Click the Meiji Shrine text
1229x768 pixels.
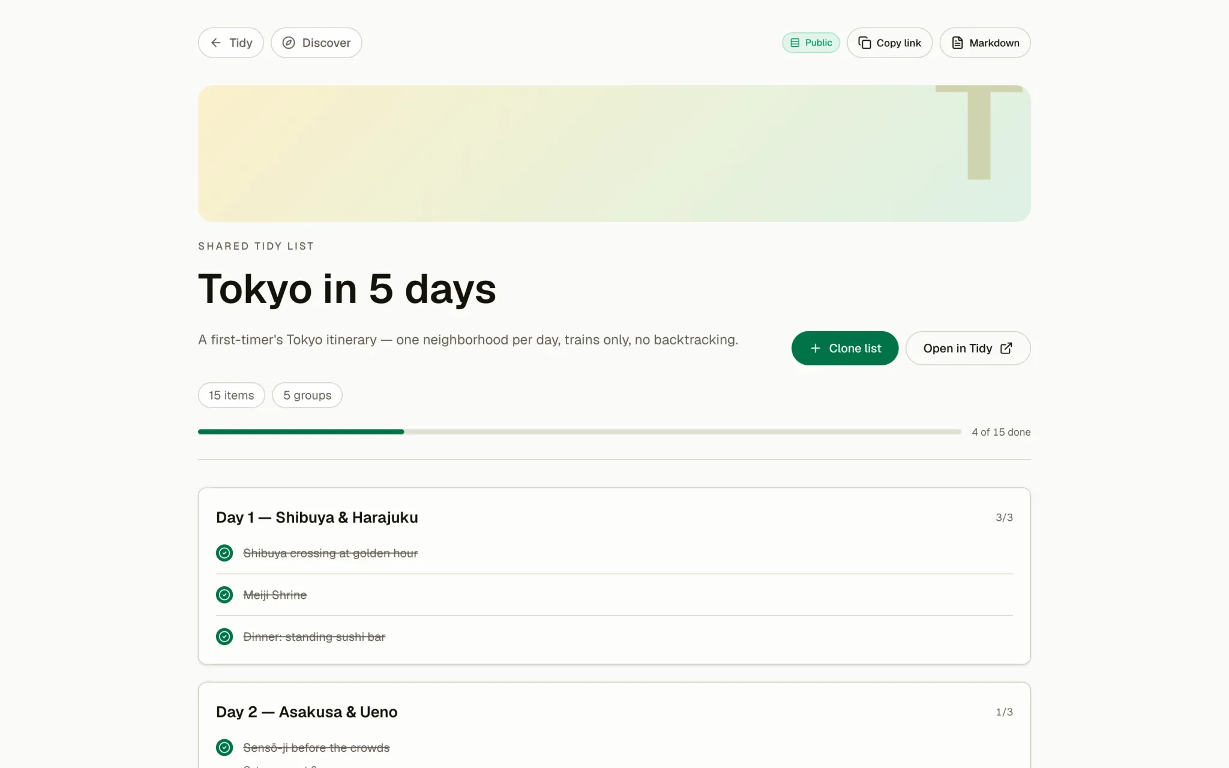pos(275,595)
